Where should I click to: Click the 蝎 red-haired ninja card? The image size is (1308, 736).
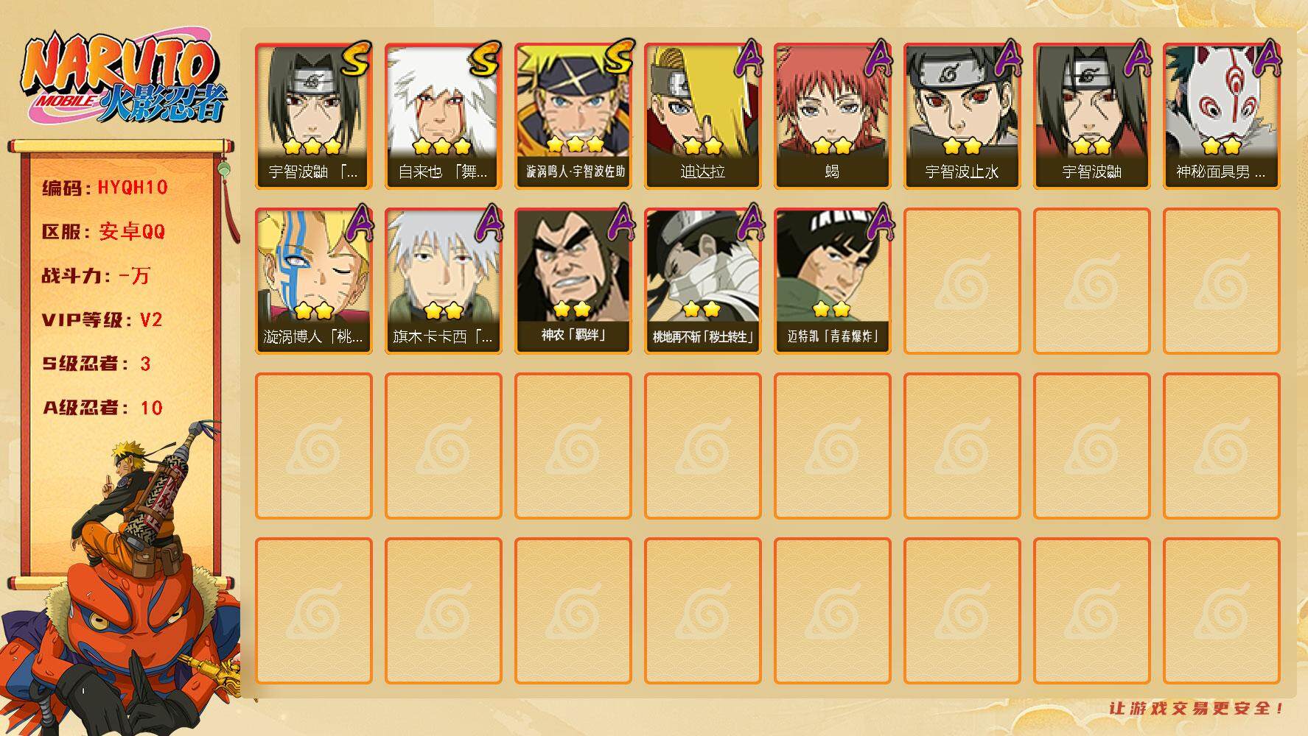coord(832,116)
